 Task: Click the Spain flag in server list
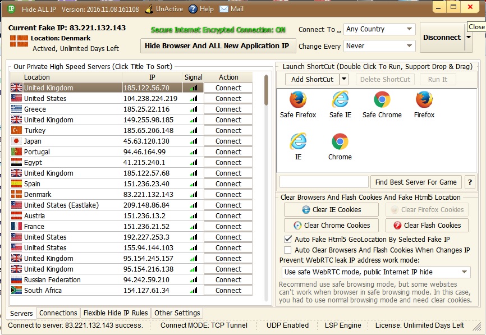click(16, 183)
